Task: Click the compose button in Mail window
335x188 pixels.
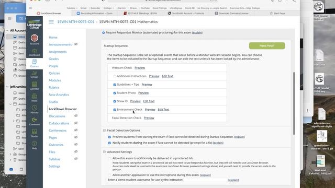Action: pyautogui.click(x=21, y=19)
